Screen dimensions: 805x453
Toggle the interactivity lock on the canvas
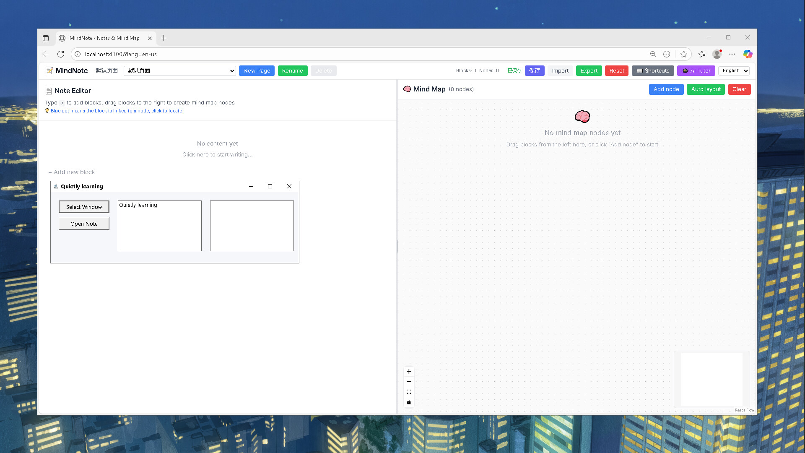[409, 402]
